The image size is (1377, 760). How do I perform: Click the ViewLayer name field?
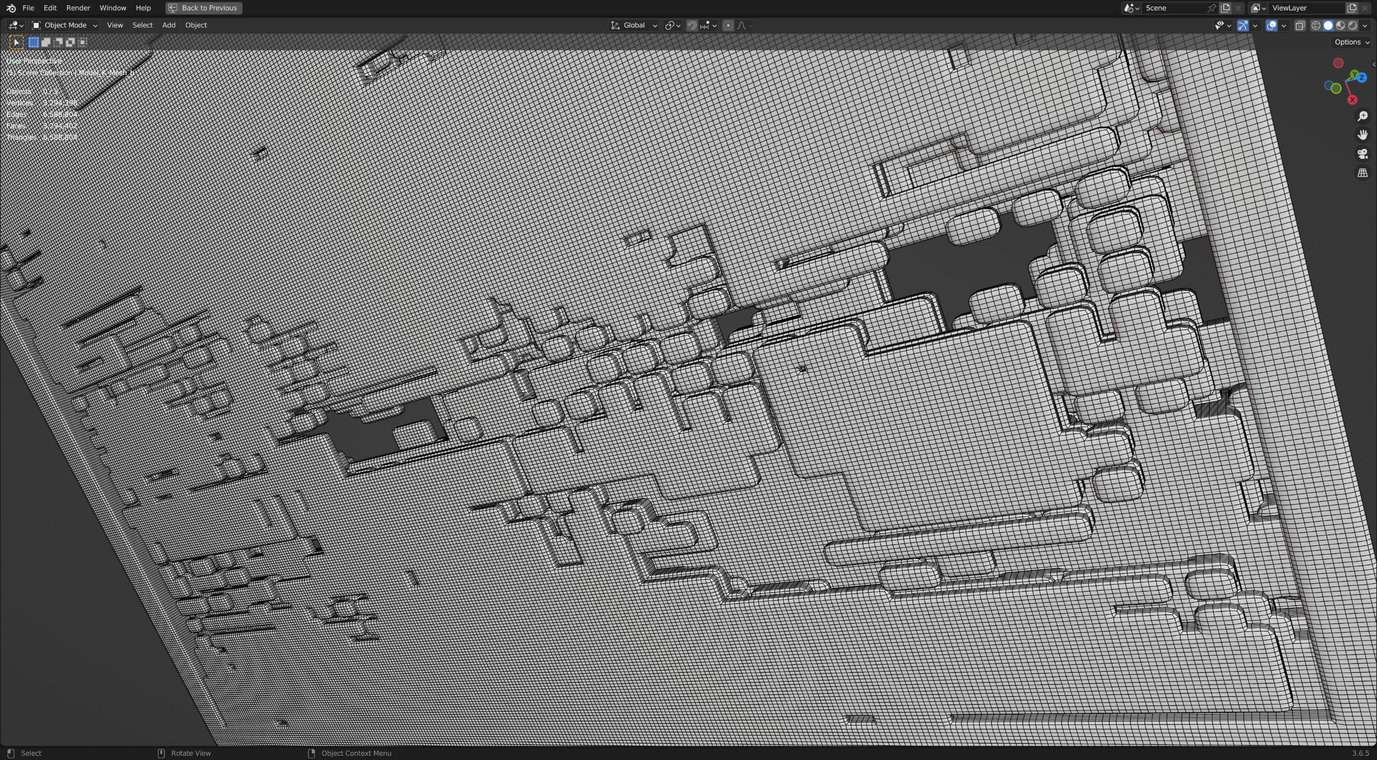coord(1307,8)
